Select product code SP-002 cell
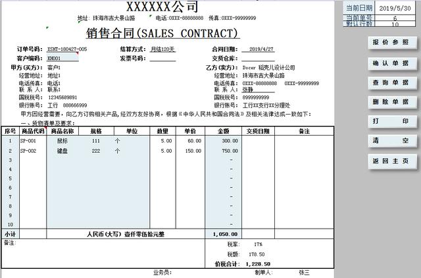This screenshot has height=278, width=421. click(33, 151)
